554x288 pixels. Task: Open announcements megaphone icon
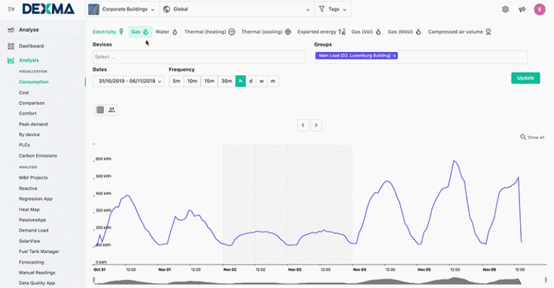click(522, 9)
